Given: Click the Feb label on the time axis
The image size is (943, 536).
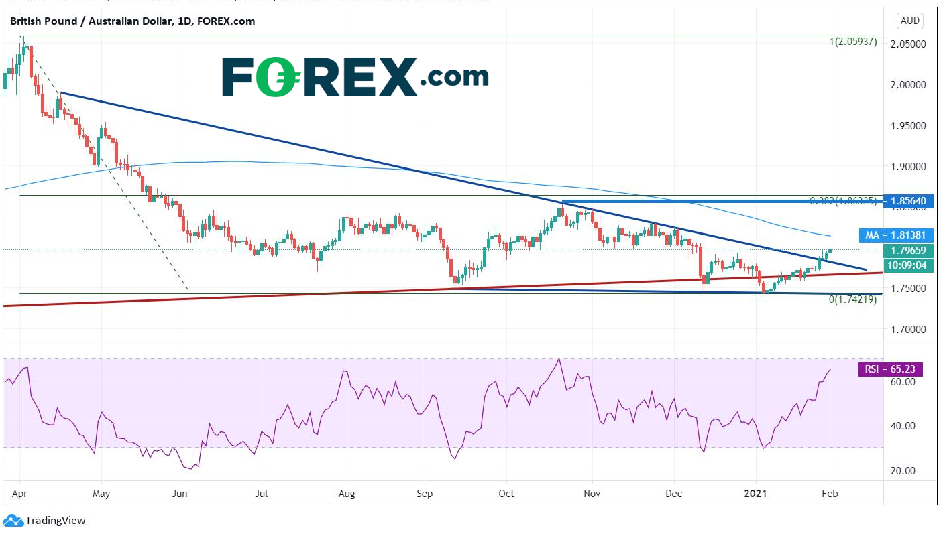Looking at the screenshot, I should 830,493.
